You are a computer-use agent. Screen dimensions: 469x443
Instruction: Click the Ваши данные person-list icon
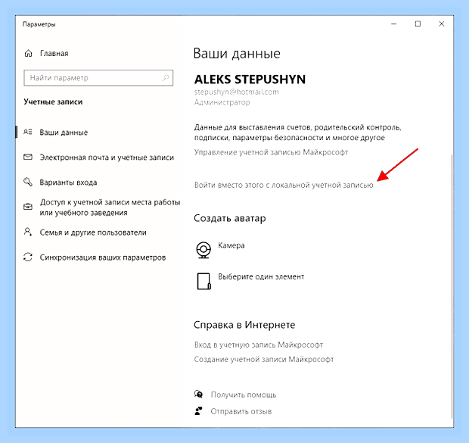point(28,132)
